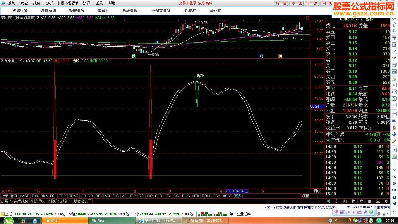Viewport: 398px width, 224px height.
Task: Open 易富汇 section
Action: [x=103, y=10]
